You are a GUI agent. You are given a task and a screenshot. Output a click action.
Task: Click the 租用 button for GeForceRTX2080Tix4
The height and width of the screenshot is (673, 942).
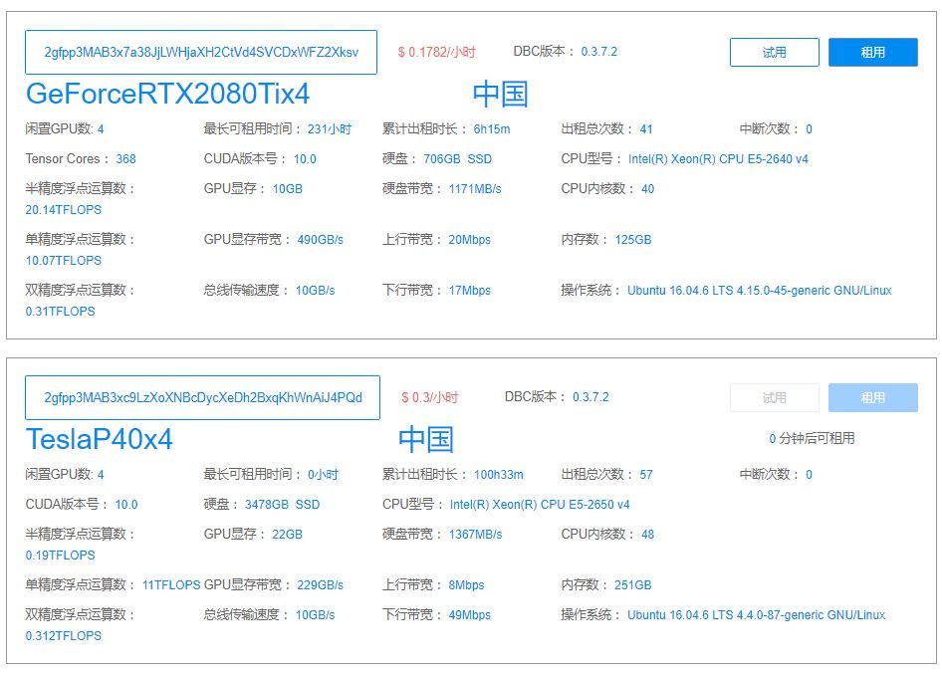[873, 53]
